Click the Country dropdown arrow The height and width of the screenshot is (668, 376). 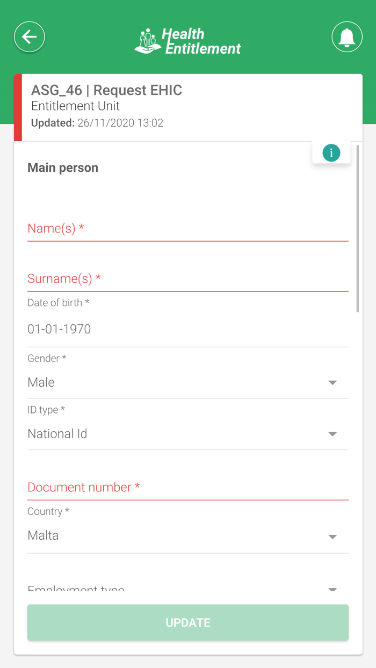(x=332, y=536)
